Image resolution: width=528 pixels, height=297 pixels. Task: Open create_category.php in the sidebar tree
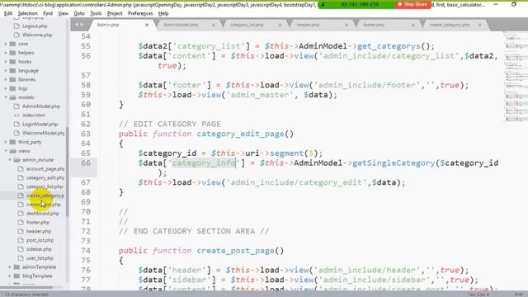pos(45,196)
